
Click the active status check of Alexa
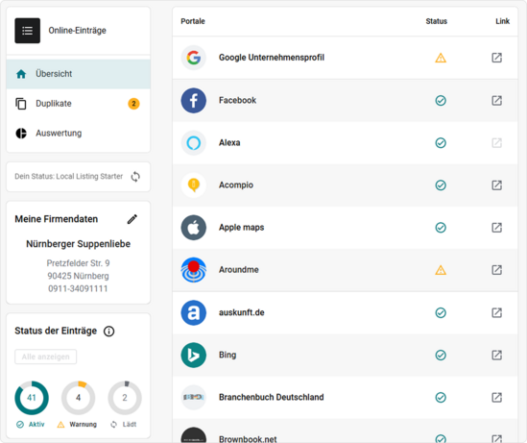441,143
